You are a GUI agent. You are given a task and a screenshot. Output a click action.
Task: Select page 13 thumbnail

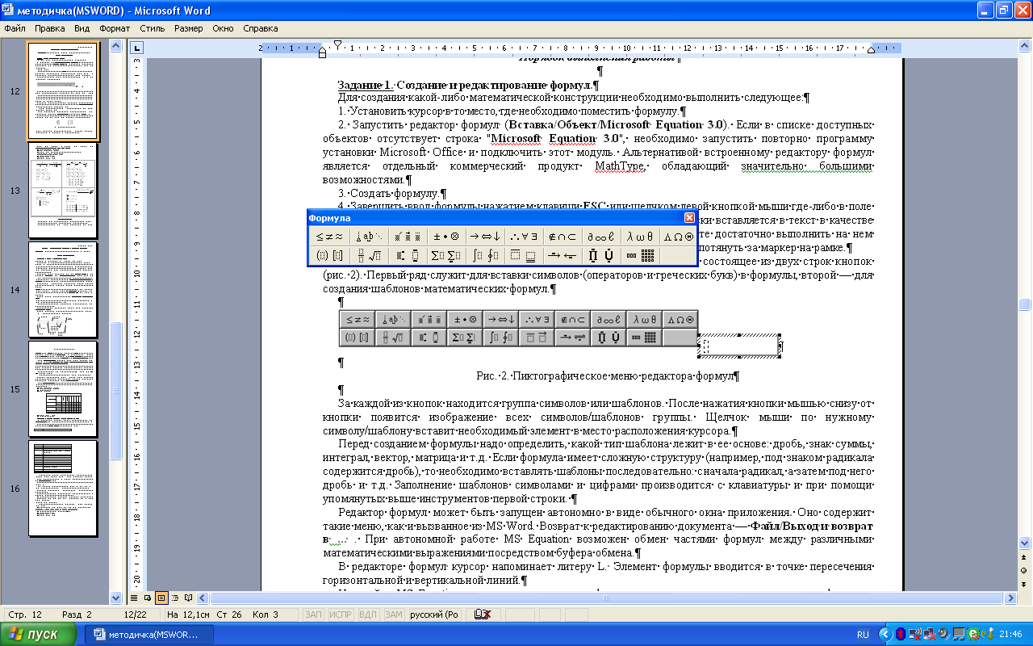click(63, 191)
